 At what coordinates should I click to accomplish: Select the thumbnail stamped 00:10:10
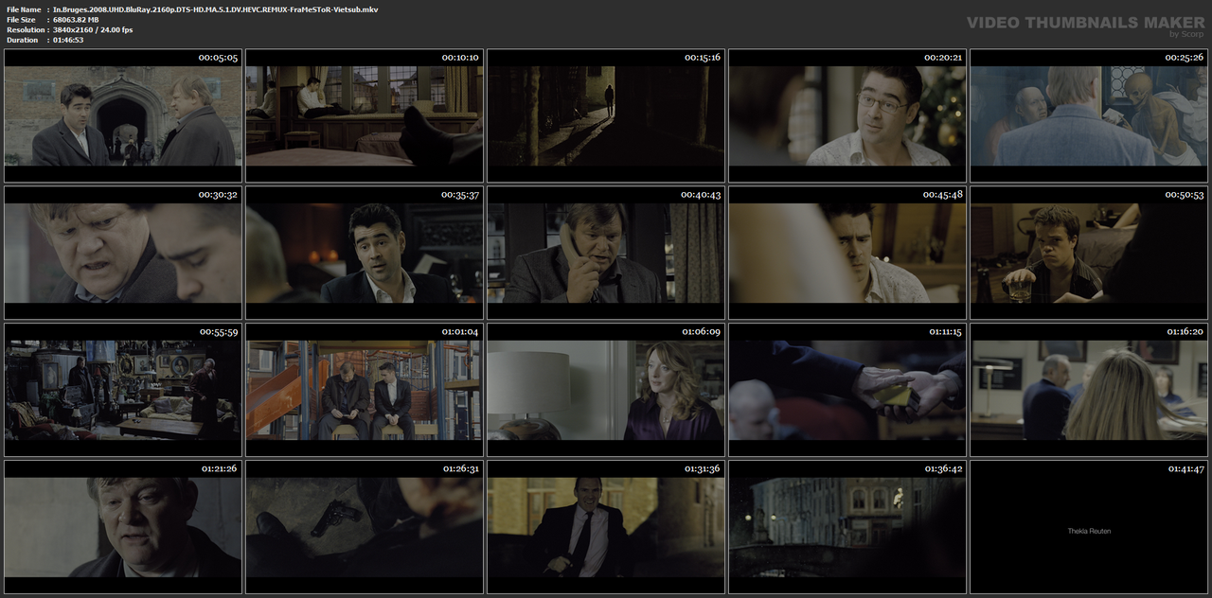click(x=365, y=115)
